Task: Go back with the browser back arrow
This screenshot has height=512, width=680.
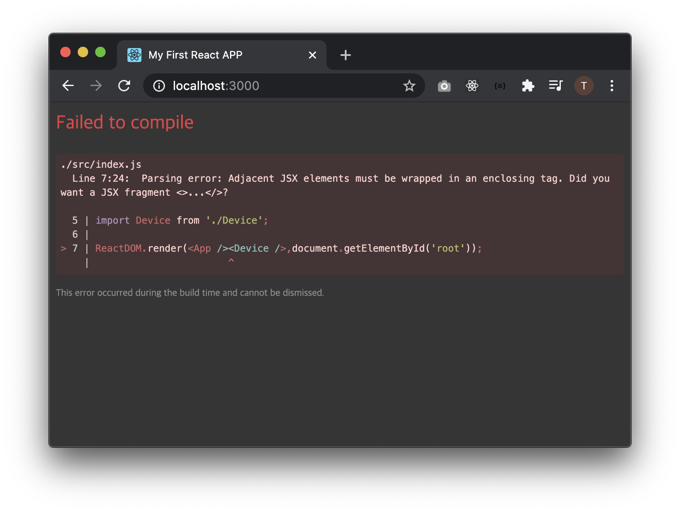Action: click(x=68, y=86)
